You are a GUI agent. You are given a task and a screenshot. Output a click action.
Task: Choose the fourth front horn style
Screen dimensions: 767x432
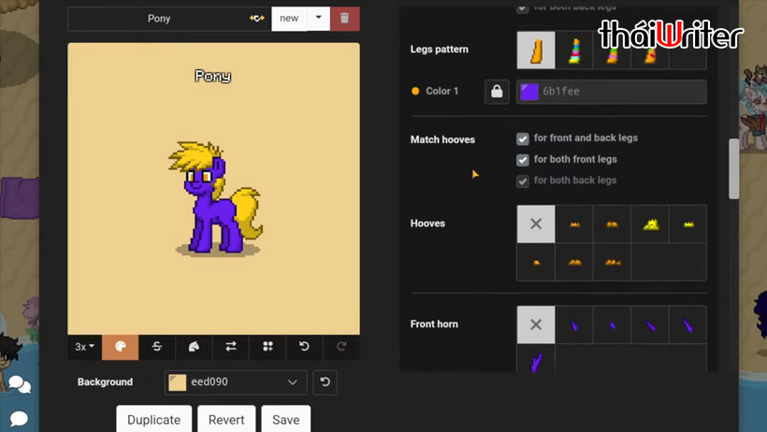(x=650, y=324)
